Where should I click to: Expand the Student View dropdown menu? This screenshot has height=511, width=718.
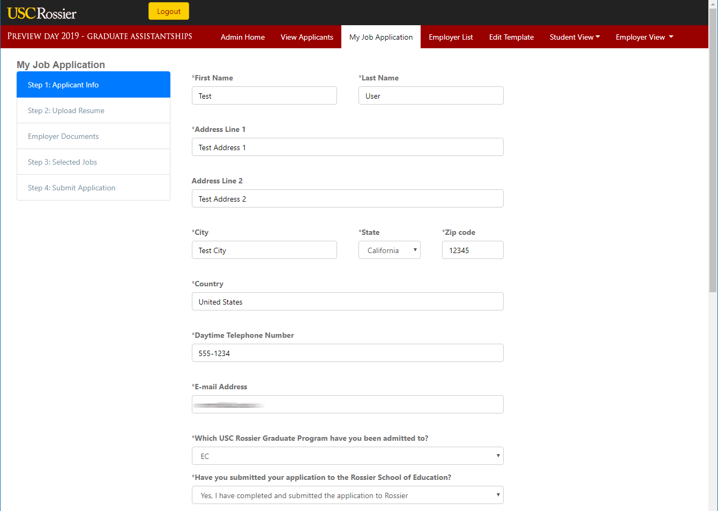pos(574,37)
